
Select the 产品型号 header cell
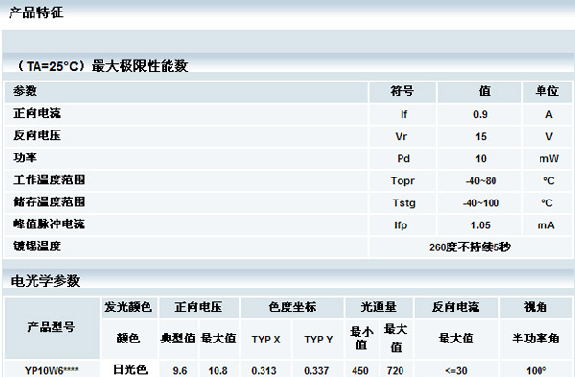(51, 327)
